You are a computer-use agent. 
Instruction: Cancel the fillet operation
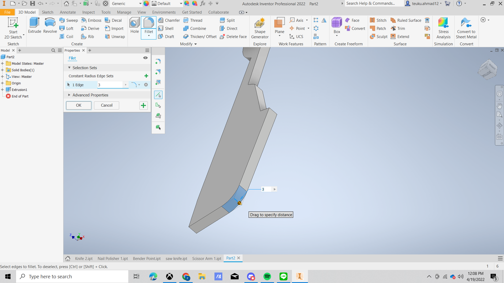pyautogui.click(x=107, y=105)
